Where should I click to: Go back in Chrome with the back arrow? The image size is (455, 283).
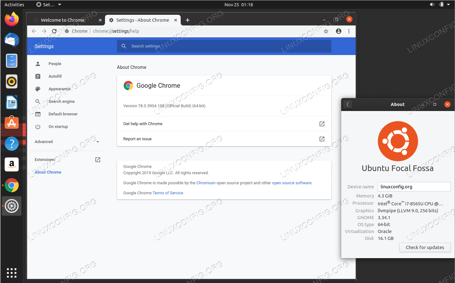(x=34, y=31)
